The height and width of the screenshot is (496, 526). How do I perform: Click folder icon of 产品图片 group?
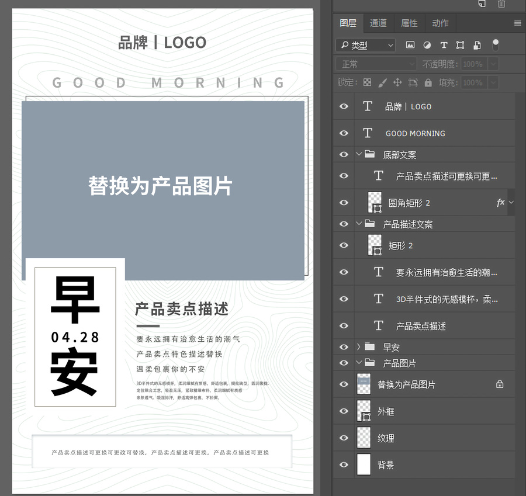pos(370,363)
